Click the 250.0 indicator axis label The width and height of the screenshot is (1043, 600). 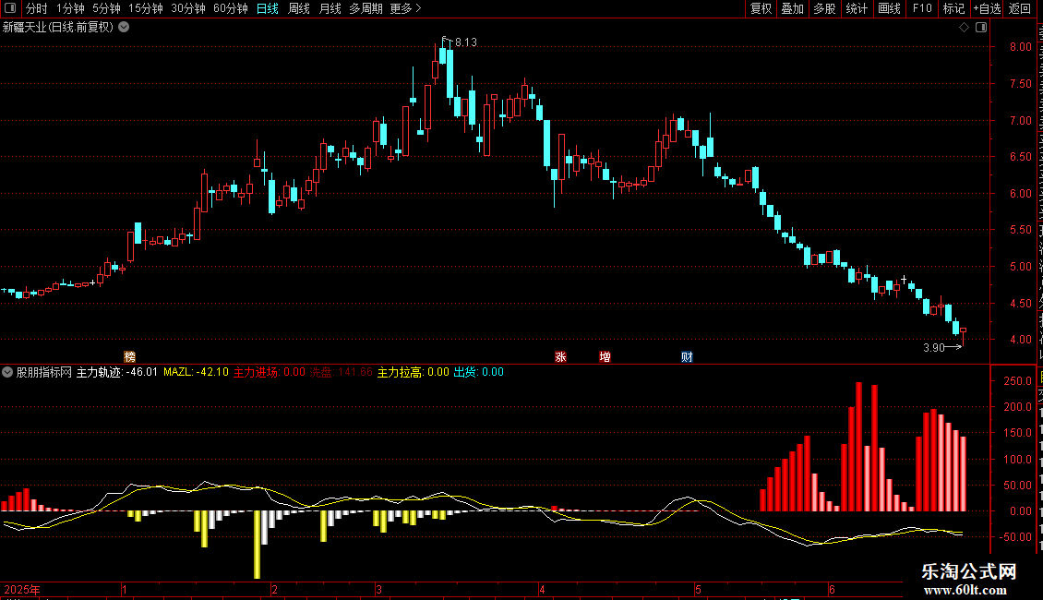click(1018, 381)
